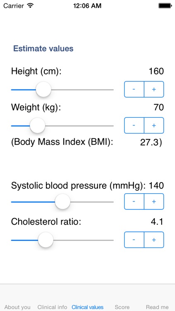This screenshot has width=175, height=311.
Task: Go to the Score tab
Action: click(x=122, y=307)
